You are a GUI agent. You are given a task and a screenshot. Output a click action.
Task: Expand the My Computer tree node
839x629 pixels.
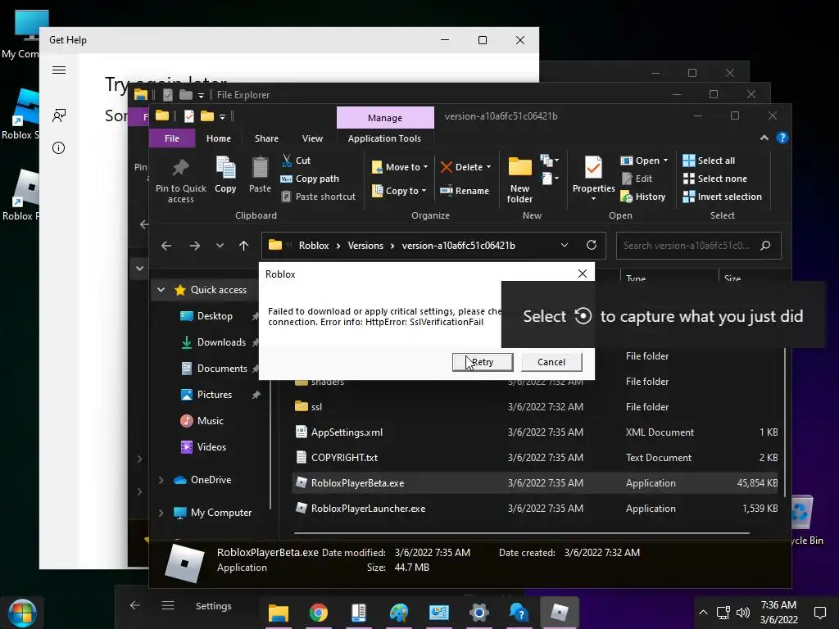[x=161, y=513]
